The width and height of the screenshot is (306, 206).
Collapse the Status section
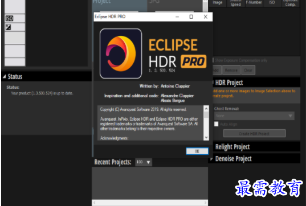(x=5, y=77)
